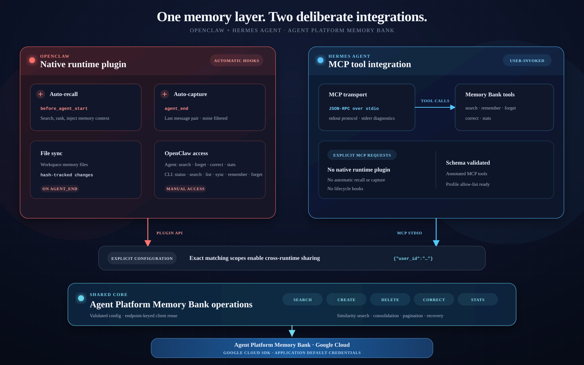The width and height of the screenshot is (584, 365).
Task: Click the agent_end hook under Auto-capture
Action: [176, 108]
